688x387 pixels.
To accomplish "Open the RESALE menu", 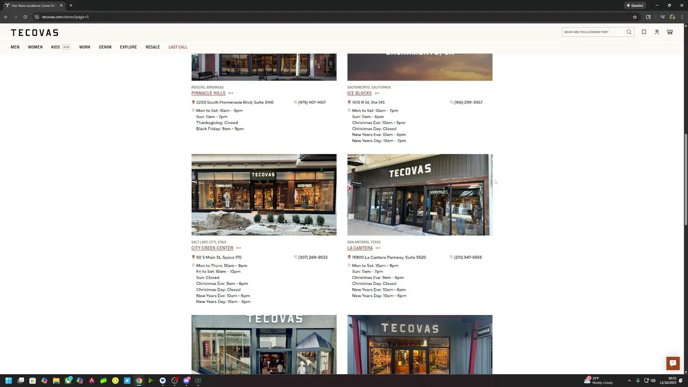I will tap(153, 47).
